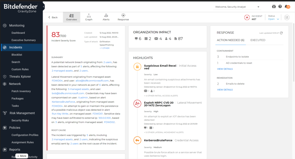
Task: Expand +1 OTHER attack types
Action: point(104,48)
